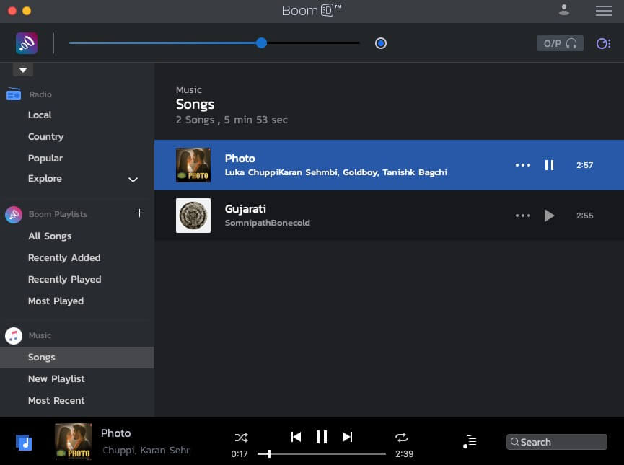
Task: Click the Radio section icon
Action: click(14, 94)
